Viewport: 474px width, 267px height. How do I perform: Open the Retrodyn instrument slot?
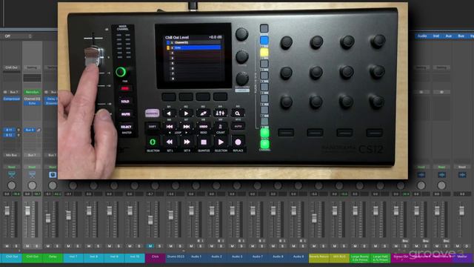[32, 92]
